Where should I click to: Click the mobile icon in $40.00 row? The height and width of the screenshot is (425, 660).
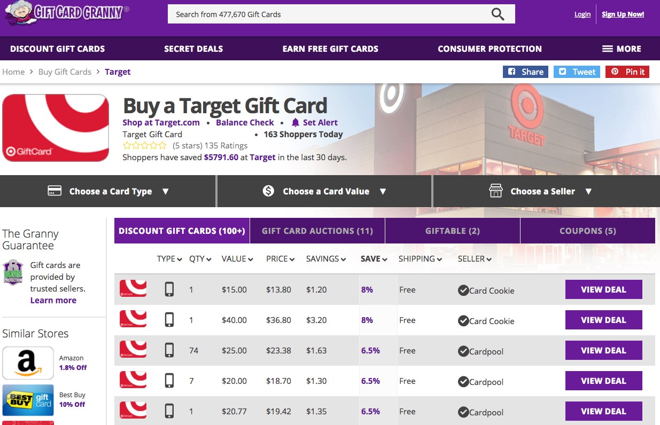pyautogui.click(x=169, y=320)
